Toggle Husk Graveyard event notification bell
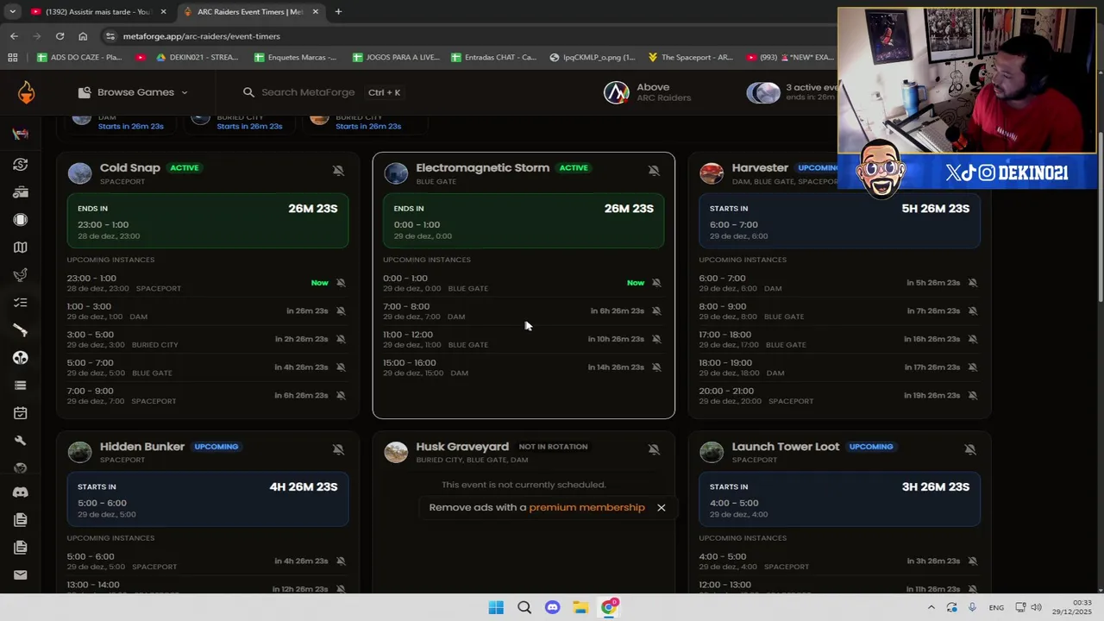This screenshot has width=1104, height=621. [x=654, y=449]
